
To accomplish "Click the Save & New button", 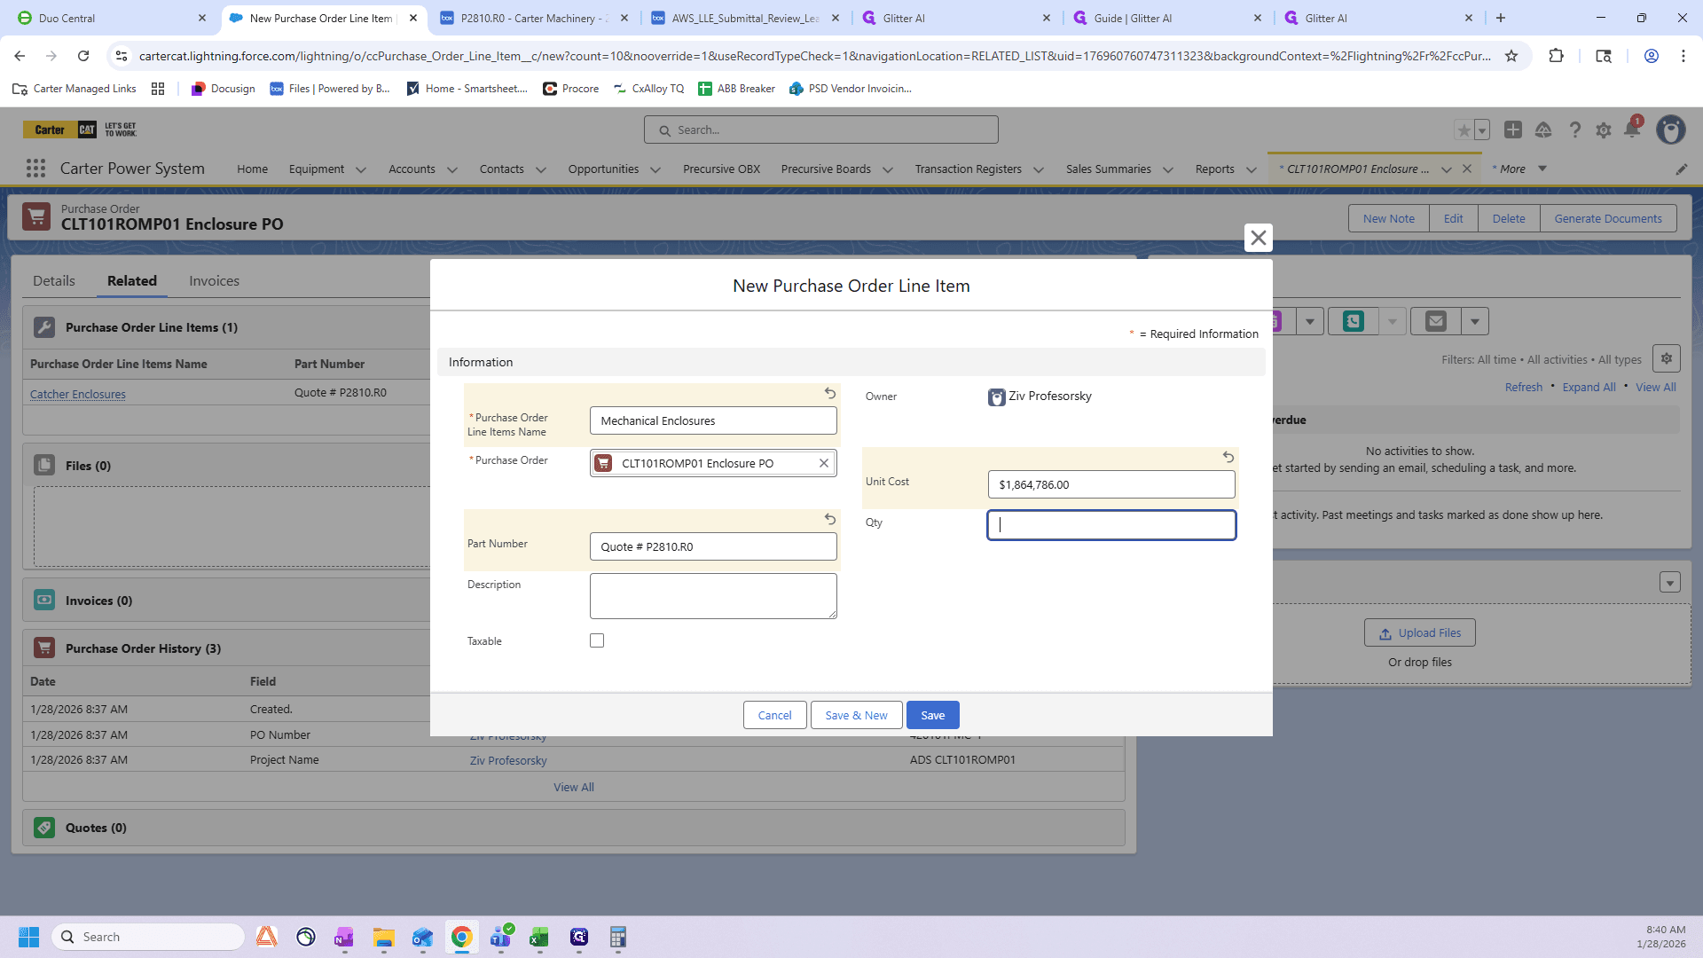I will [x=856, y=715].
